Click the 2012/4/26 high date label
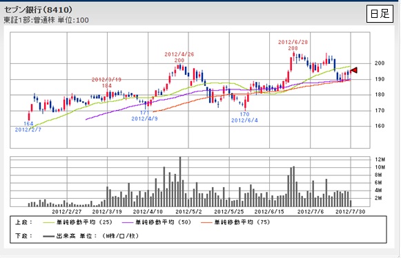The image size is (401, 258). coord(179,54)
